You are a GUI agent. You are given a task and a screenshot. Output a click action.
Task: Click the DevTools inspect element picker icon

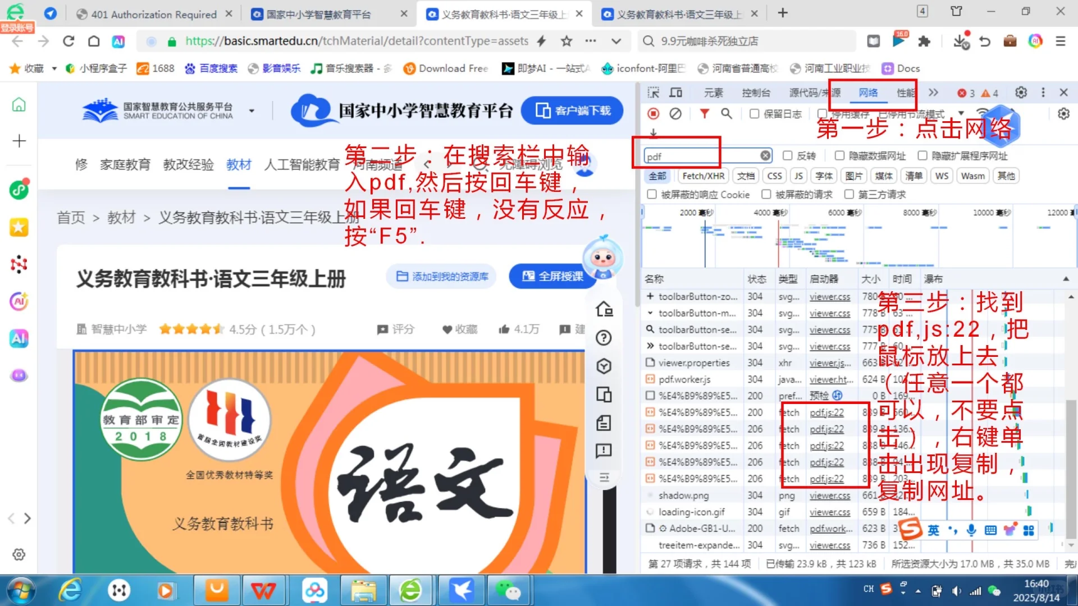click(x=654, y=93)
